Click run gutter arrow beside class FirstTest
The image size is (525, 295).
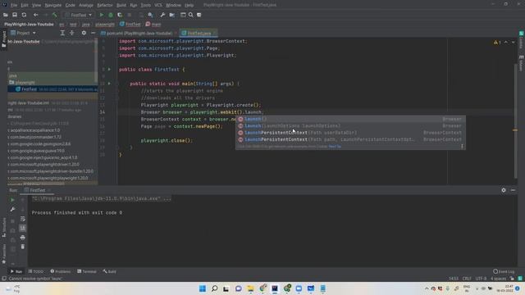(x=109, y=69)
